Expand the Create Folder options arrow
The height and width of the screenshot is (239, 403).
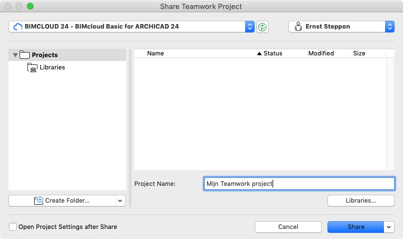click(x=120, y=201)
